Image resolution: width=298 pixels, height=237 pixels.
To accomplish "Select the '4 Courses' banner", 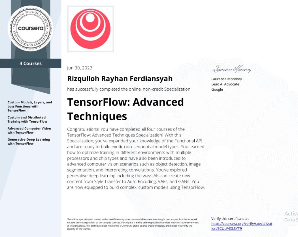I will (31, 63).
